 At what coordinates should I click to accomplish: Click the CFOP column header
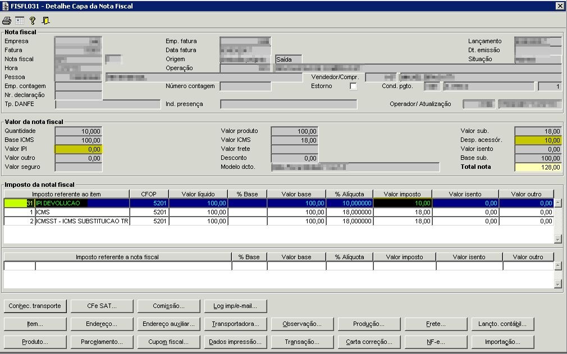coord(149,194)
